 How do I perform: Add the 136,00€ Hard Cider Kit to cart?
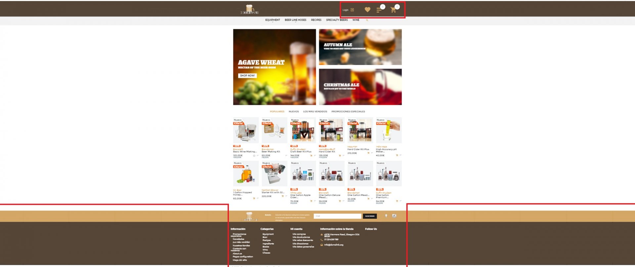[340, 156]
